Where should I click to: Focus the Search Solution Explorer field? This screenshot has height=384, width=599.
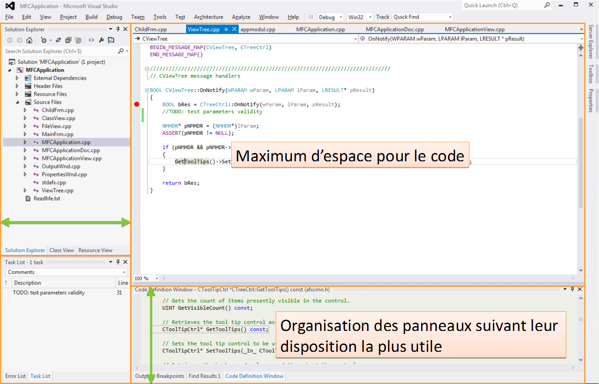click(x=60, y=51)
